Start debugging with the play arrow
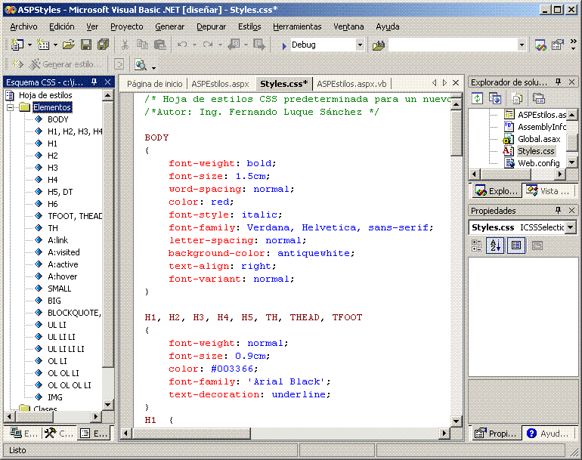The width and height of the screenshot is (582, 460). 284,45
